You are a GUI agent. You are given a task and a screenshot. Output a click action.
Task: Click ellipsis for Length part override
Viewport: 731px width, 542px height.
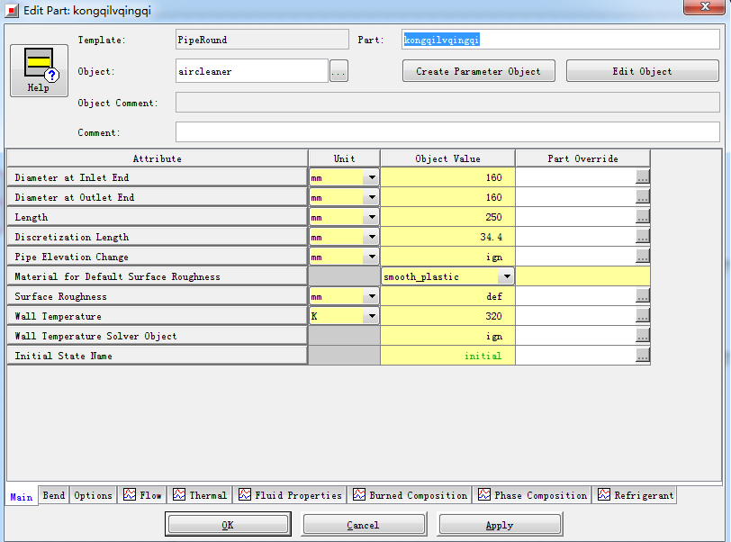(642, 217)
